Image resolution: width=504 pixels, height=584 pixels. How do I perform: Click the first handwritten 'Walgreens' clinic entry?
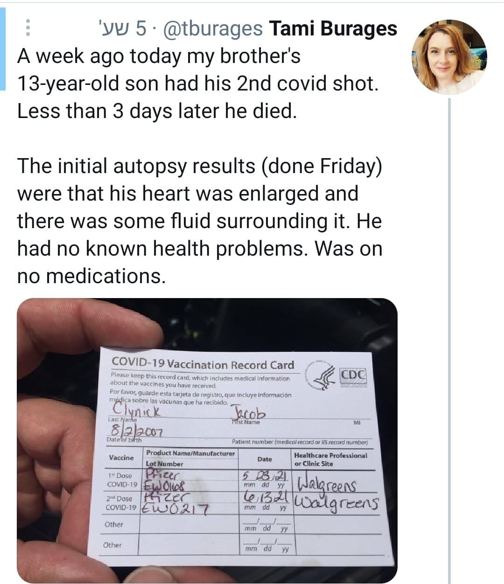[327, 484]
